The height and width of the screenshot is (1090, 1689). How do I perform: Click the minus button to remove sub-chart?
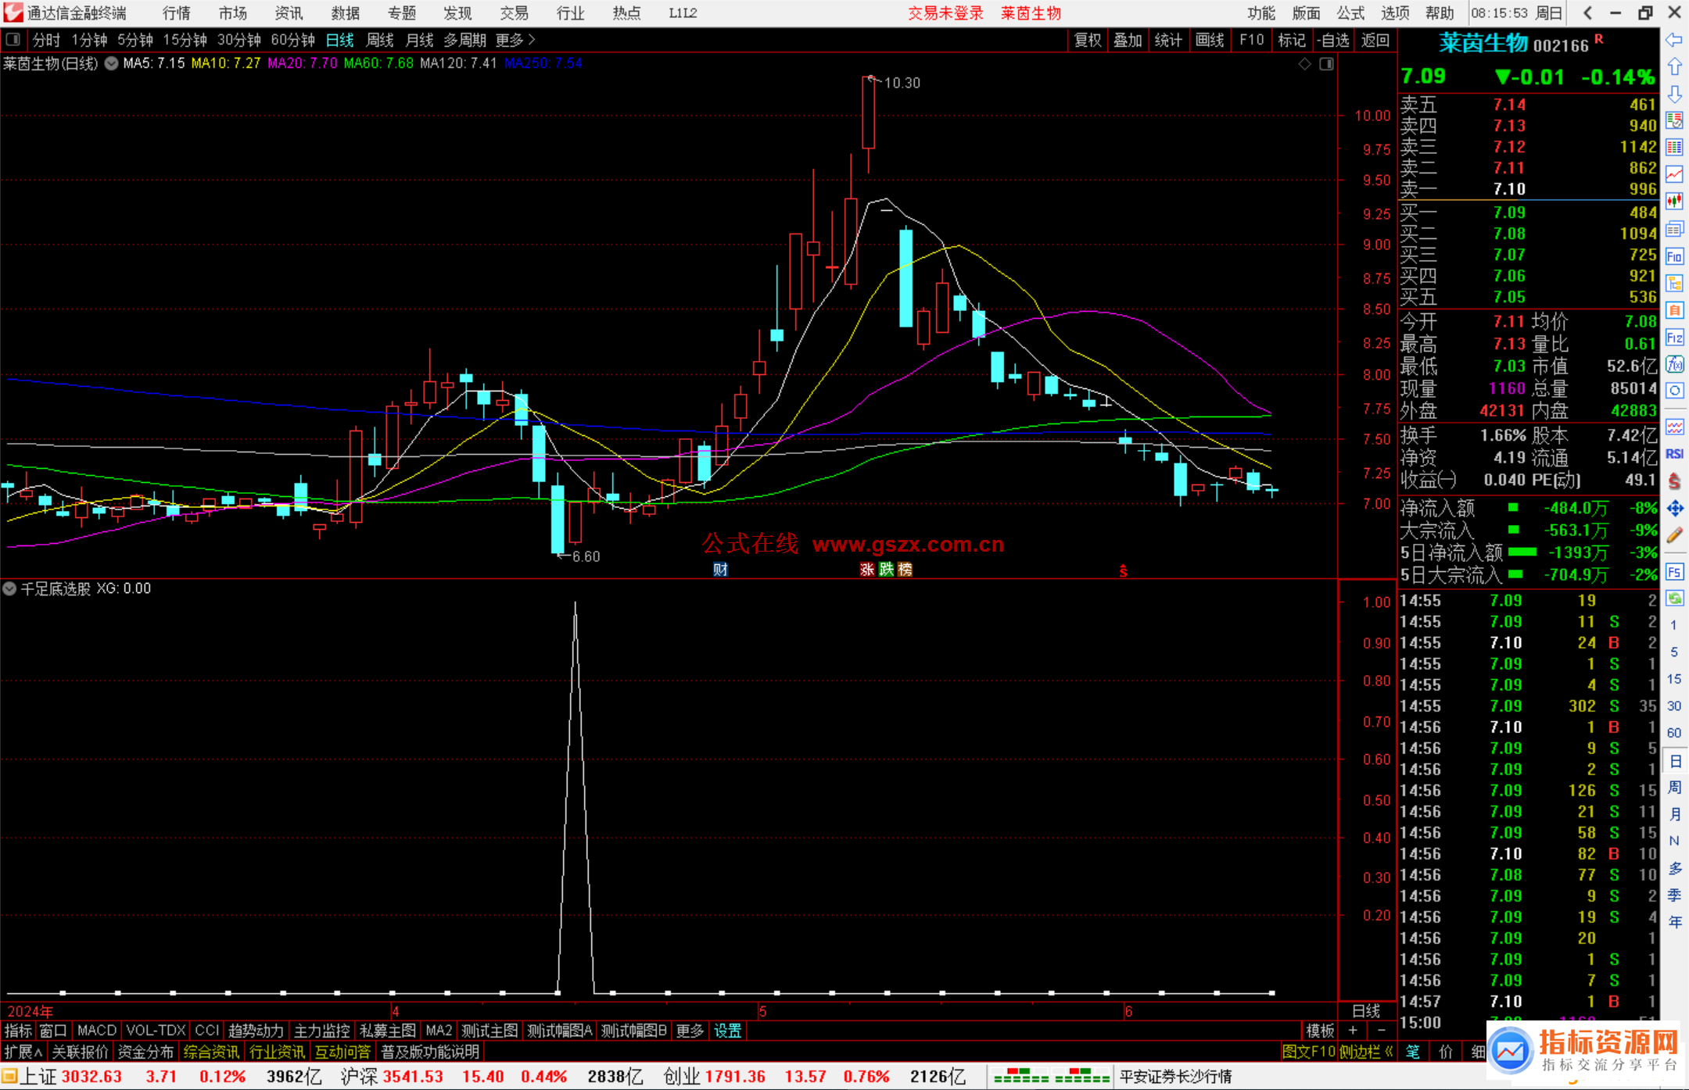[x=1382, y=1031]
